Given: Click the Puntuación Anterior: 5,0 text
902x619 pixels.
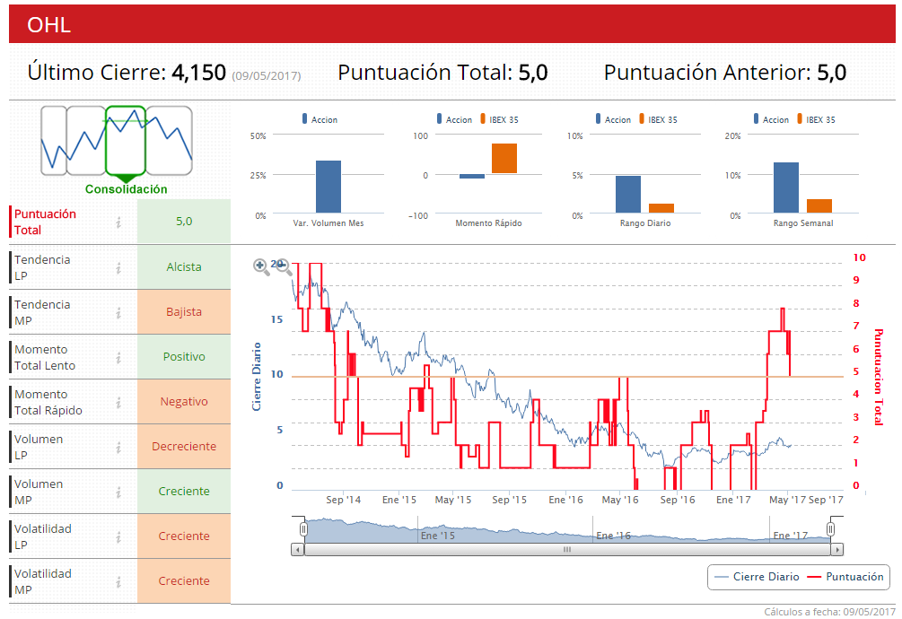Looking at the screenshot, I should click(725, 73).
